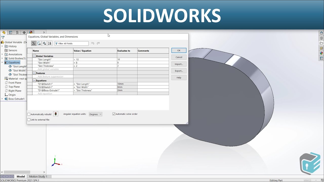Open the FeatureManager design tree tab
The image size is (324, 182).
(4, 32)
